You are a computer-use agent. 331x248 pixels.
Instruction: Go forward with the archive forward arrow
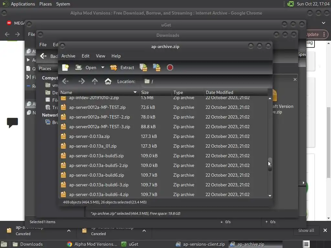point(81,81)
